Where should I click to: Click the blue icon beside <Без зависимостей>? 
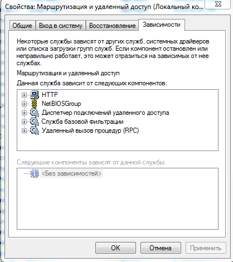tap(35, 173)
